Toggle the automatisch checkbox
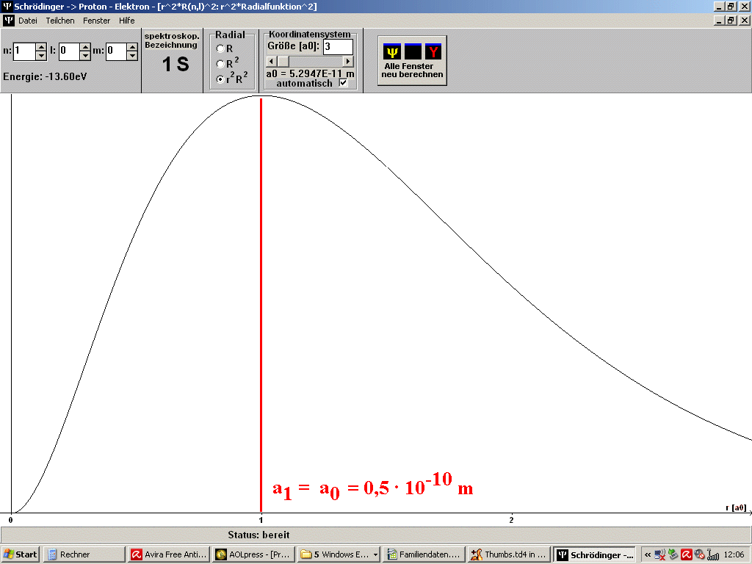752x564 pixels. tap(344, 83)
